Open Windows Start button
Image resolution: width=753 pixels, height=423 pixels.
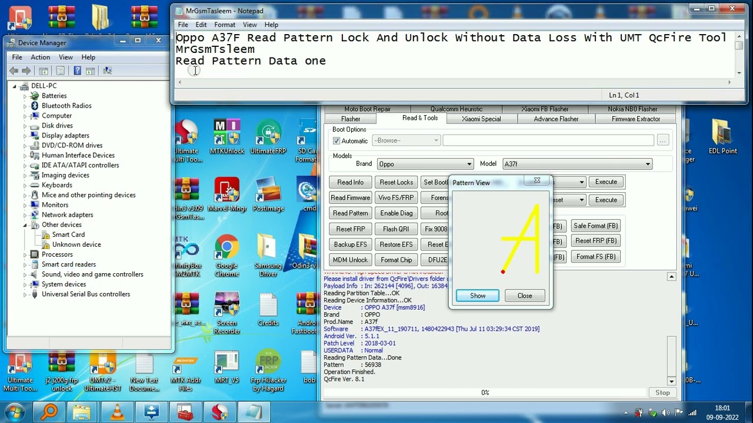coord(15,412)
